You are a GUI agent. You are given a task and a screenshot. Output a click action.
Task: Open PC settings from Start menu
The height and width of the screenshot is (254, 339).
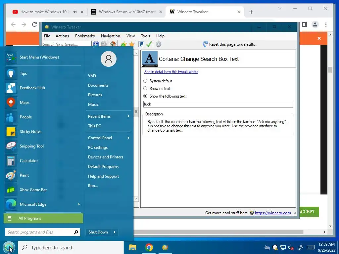(98, 148)
